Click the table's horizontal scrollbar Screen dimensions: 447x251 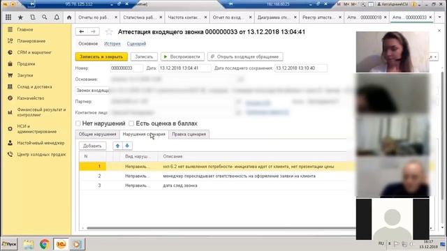(x=221, y=228)
